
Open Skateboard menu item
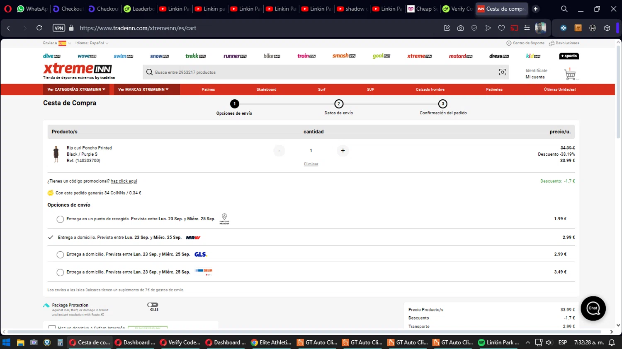tap(266, 89)
